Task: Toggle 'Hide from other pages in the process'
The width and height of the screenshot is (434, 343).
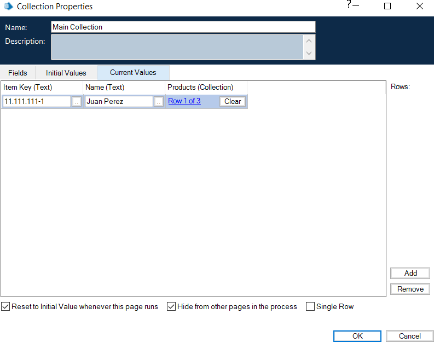Action: point(232,306)
